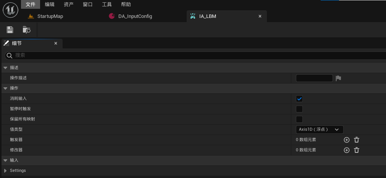Viewport: 386px width, 178px height.
Task: Add an element to 修改器 array
Action: pos(347,150)
